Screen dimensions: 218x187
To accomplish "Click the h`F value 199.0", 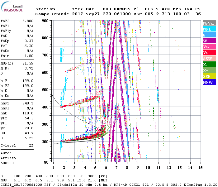I will (28, 81).
